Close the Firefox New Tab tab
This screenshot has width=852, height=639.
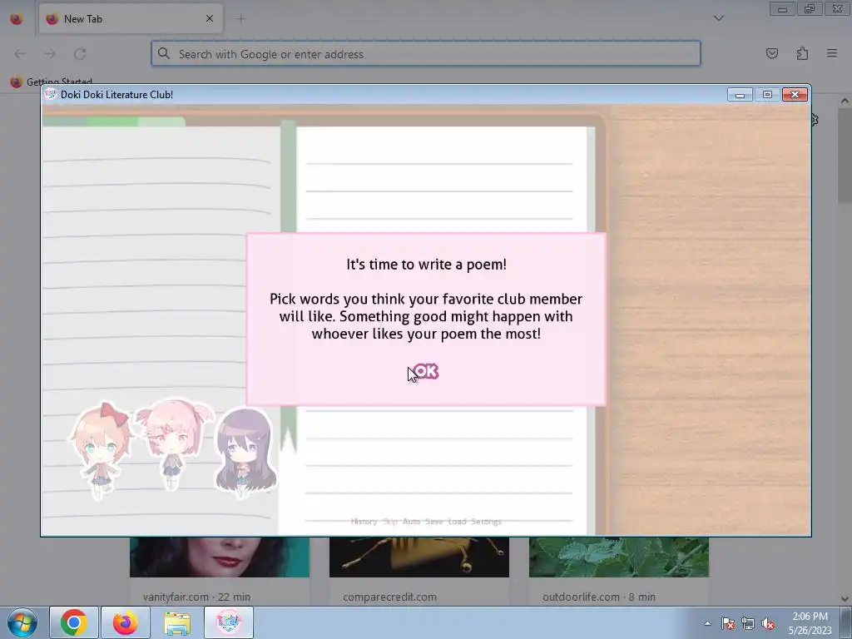click(x=210, y=18)
